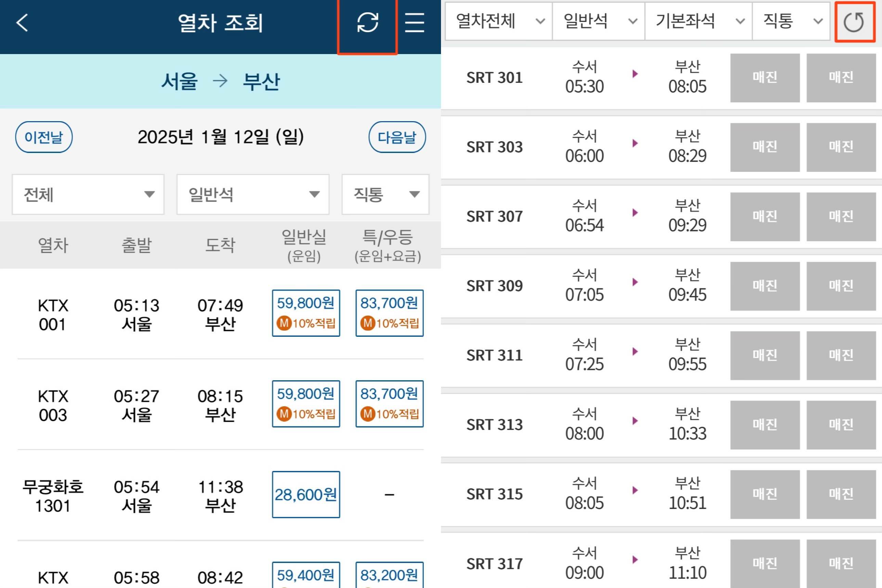Refresh the Korail train list
The height and width of the screenshot is (588, 882).
[x=367, y=23]
